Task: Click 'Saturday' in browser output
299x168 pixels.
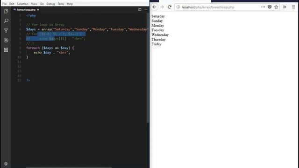Action: click(x=158, y=16)
